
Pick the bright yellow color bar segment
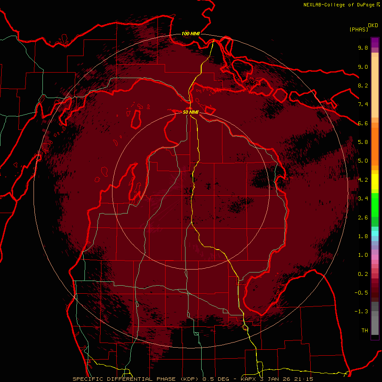375,182
